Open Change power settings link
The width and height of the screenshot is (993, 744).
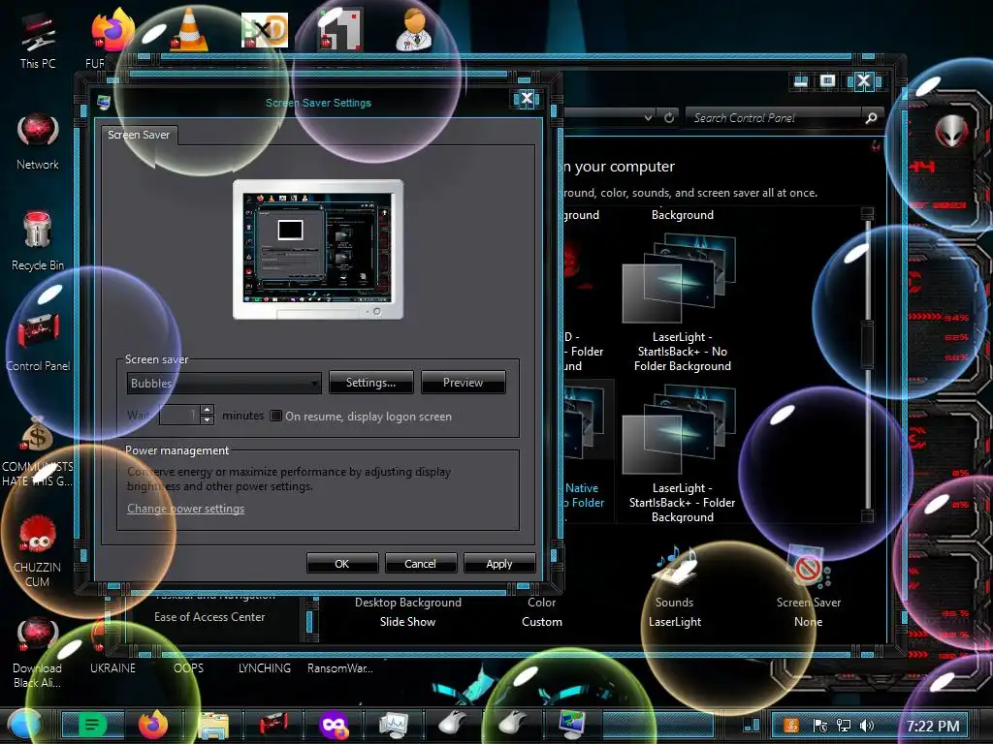point(185,509)
